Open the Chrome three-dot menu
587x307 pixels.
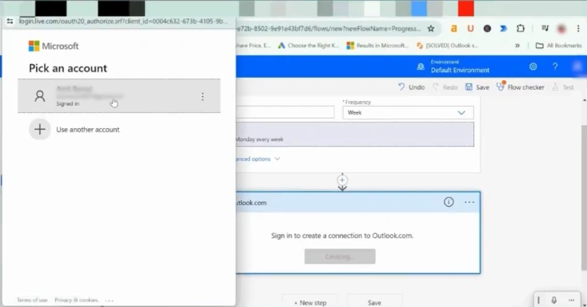coord(578,29)
